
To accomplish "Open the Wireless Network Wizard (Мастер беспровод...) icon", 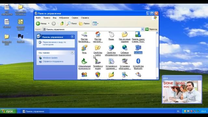I will click(84, 37).
